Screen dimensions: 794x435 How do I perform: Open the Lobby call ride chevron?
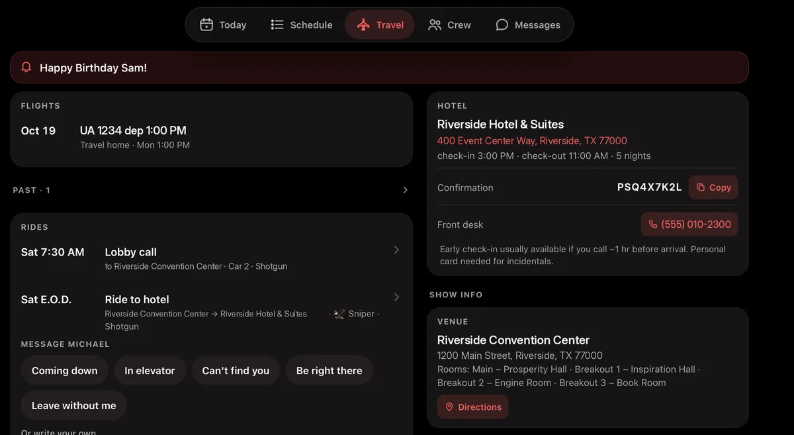pos(396,250)
